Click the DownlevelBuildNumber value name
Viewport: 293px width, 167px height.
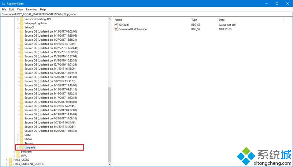pyautogui.click(x=133, y=29)
